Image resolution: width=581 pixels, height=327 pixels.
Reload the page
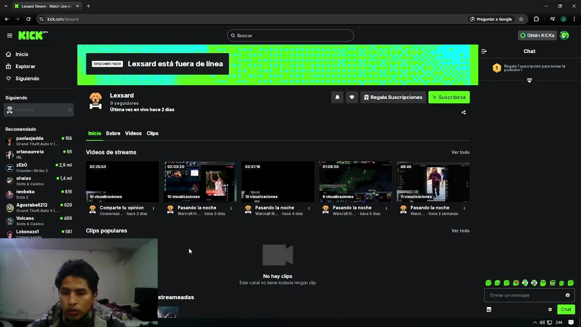pyautogui.click(x=28, y=19)
